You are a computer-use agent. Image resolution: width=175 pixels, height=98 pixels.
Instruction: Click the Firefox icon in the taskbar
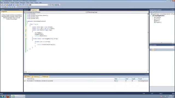[8, 96]
